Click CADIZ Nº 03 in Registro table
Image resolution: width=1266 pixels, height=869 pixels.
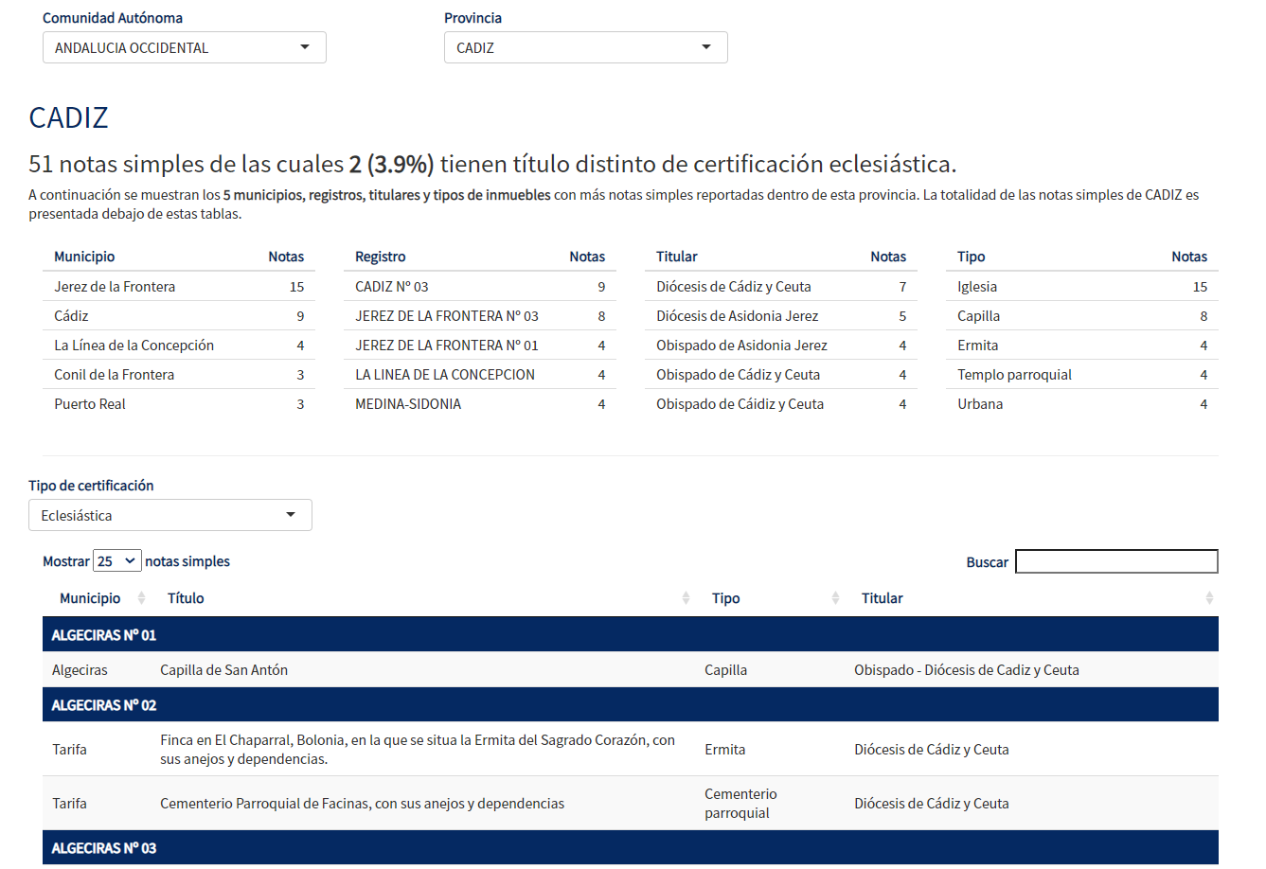(392, 286)
